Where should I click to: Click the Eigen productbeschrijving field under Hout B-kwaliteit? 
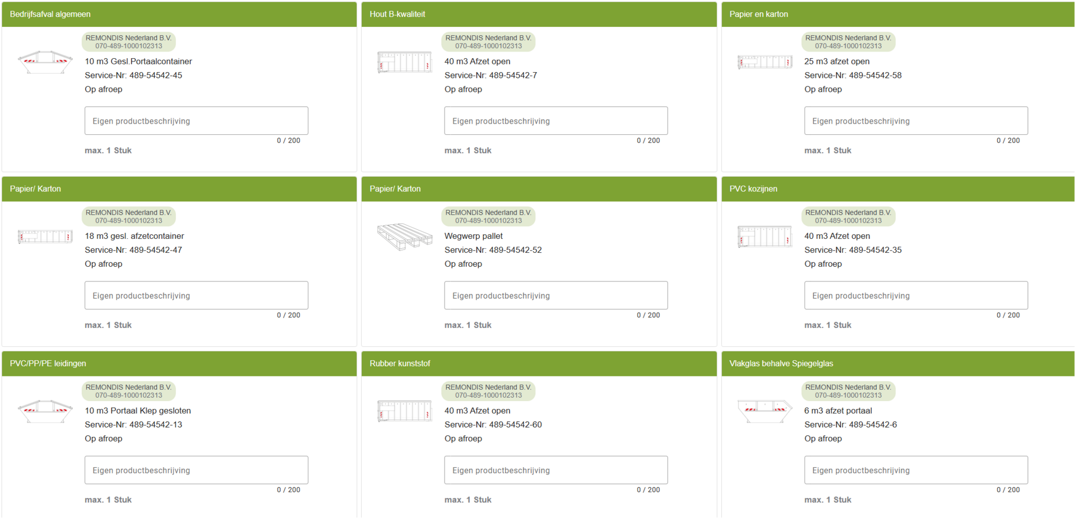555,121
